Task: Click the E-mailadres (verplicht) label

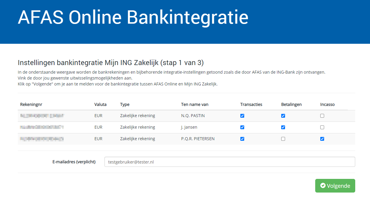Action: point(74,162)
